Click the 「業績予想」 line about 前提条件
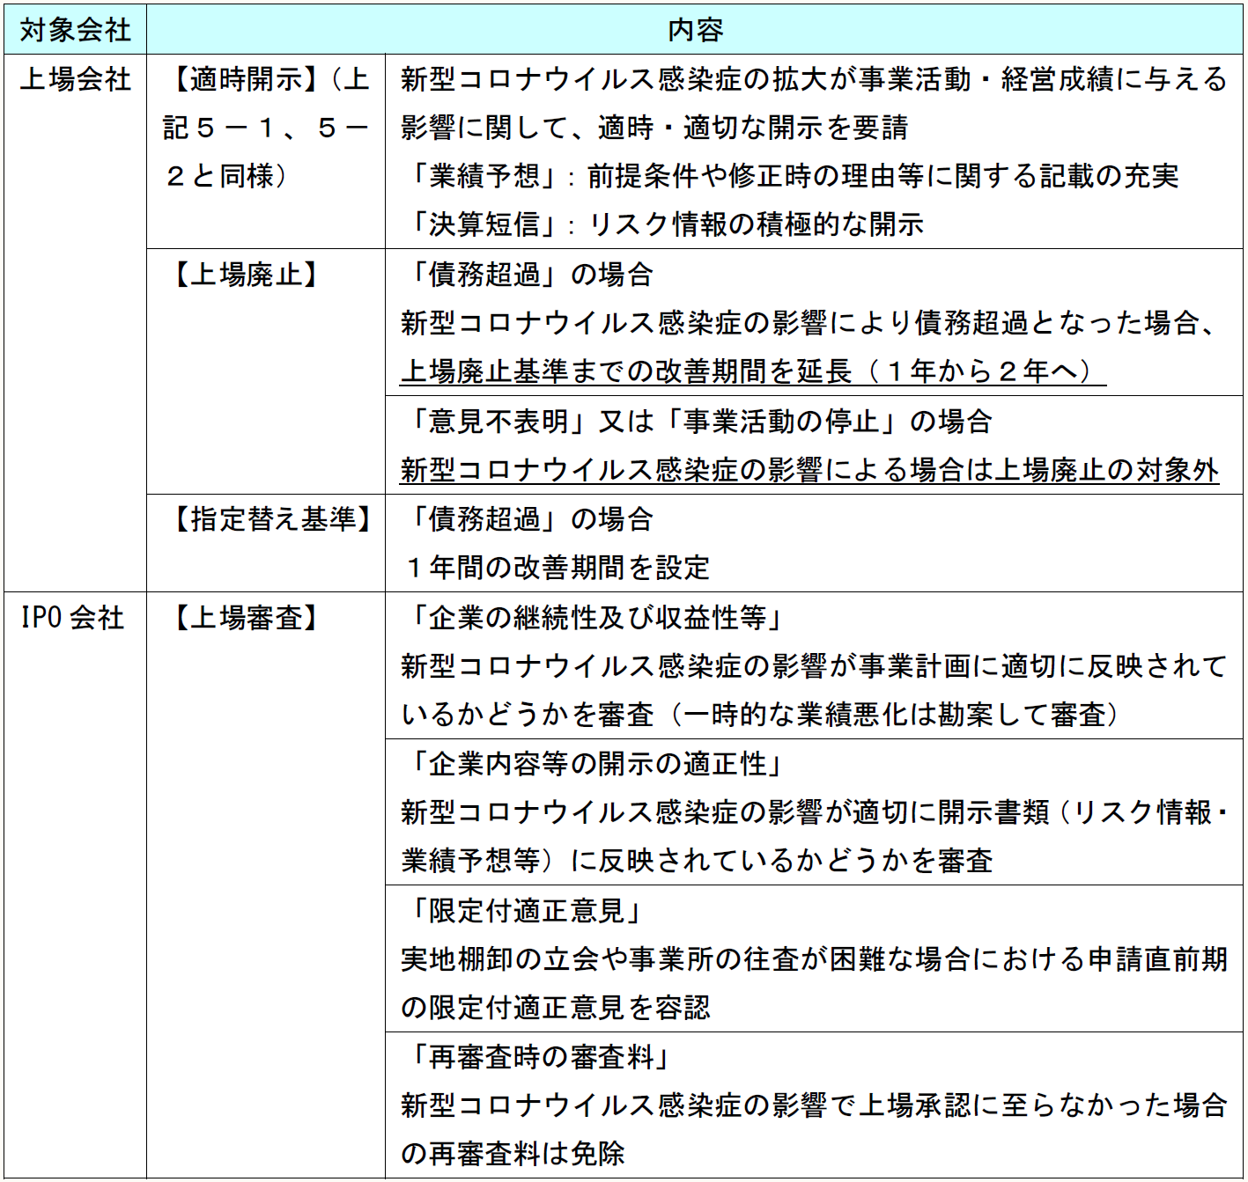 tap(791, 176)
